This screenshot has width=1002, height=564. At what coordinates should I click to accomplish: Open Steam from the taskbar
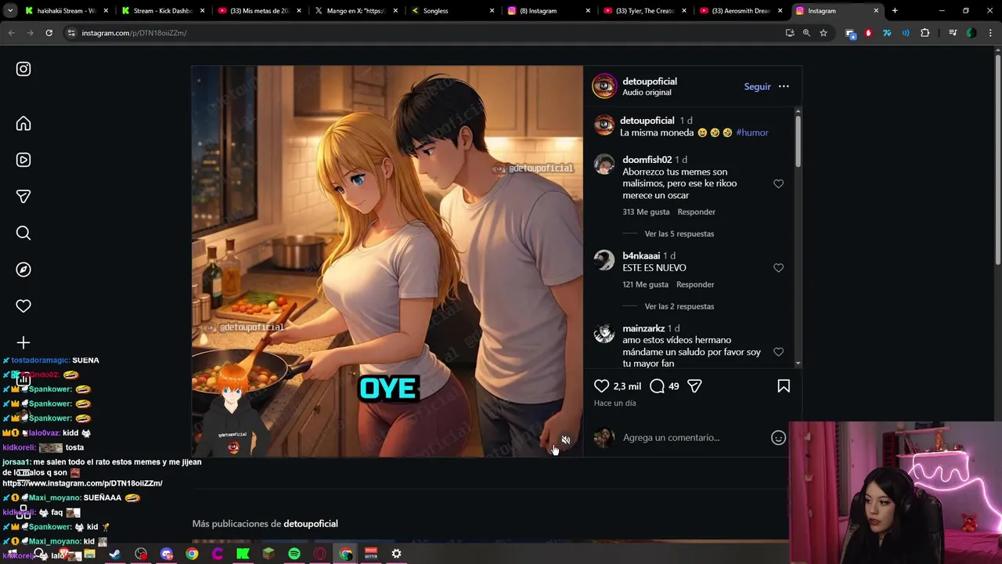point(115,554)
